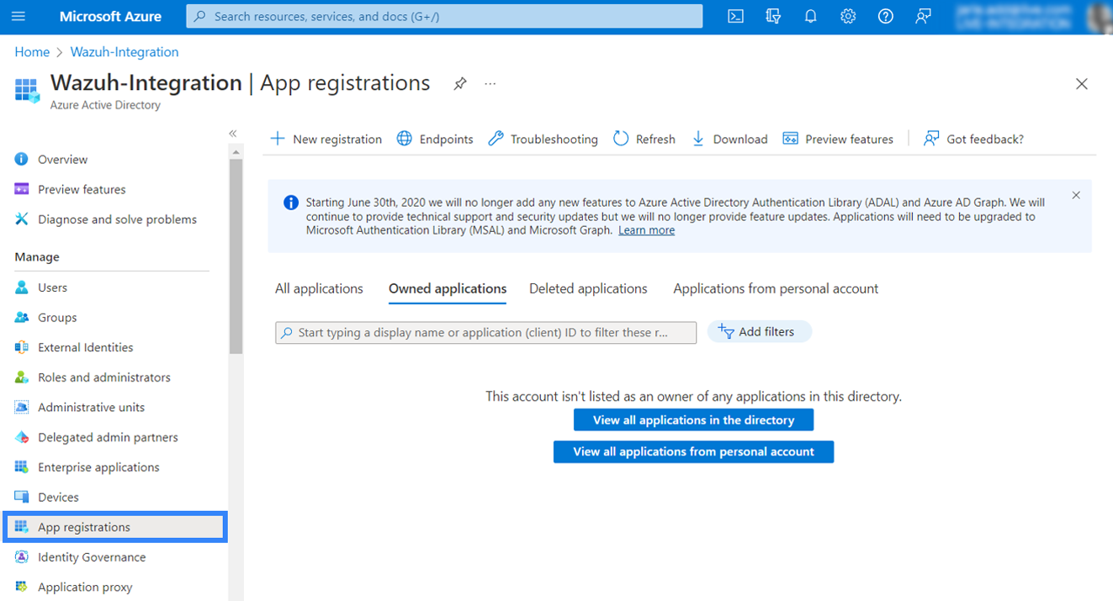Viewport: 1113px width, 601px height.
Task: Close the App registrations blade
Action: point(1082,84)
